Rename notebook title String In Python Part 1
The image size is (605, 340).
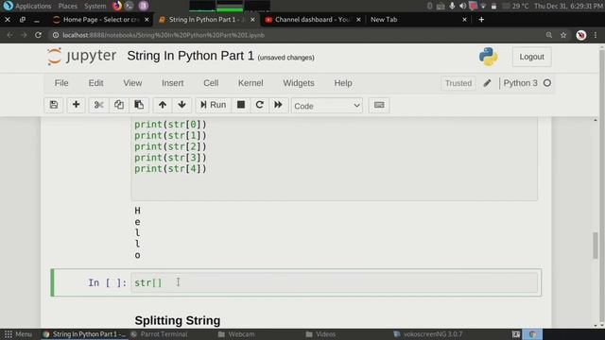click(x=191, y=56)
